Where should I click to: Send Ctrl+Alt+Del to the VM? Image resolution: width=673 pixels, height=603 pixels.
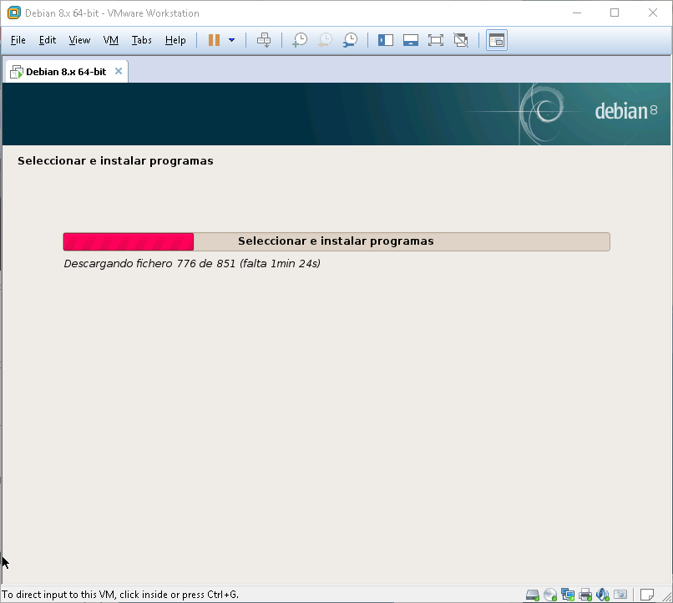tap(264, 40)
